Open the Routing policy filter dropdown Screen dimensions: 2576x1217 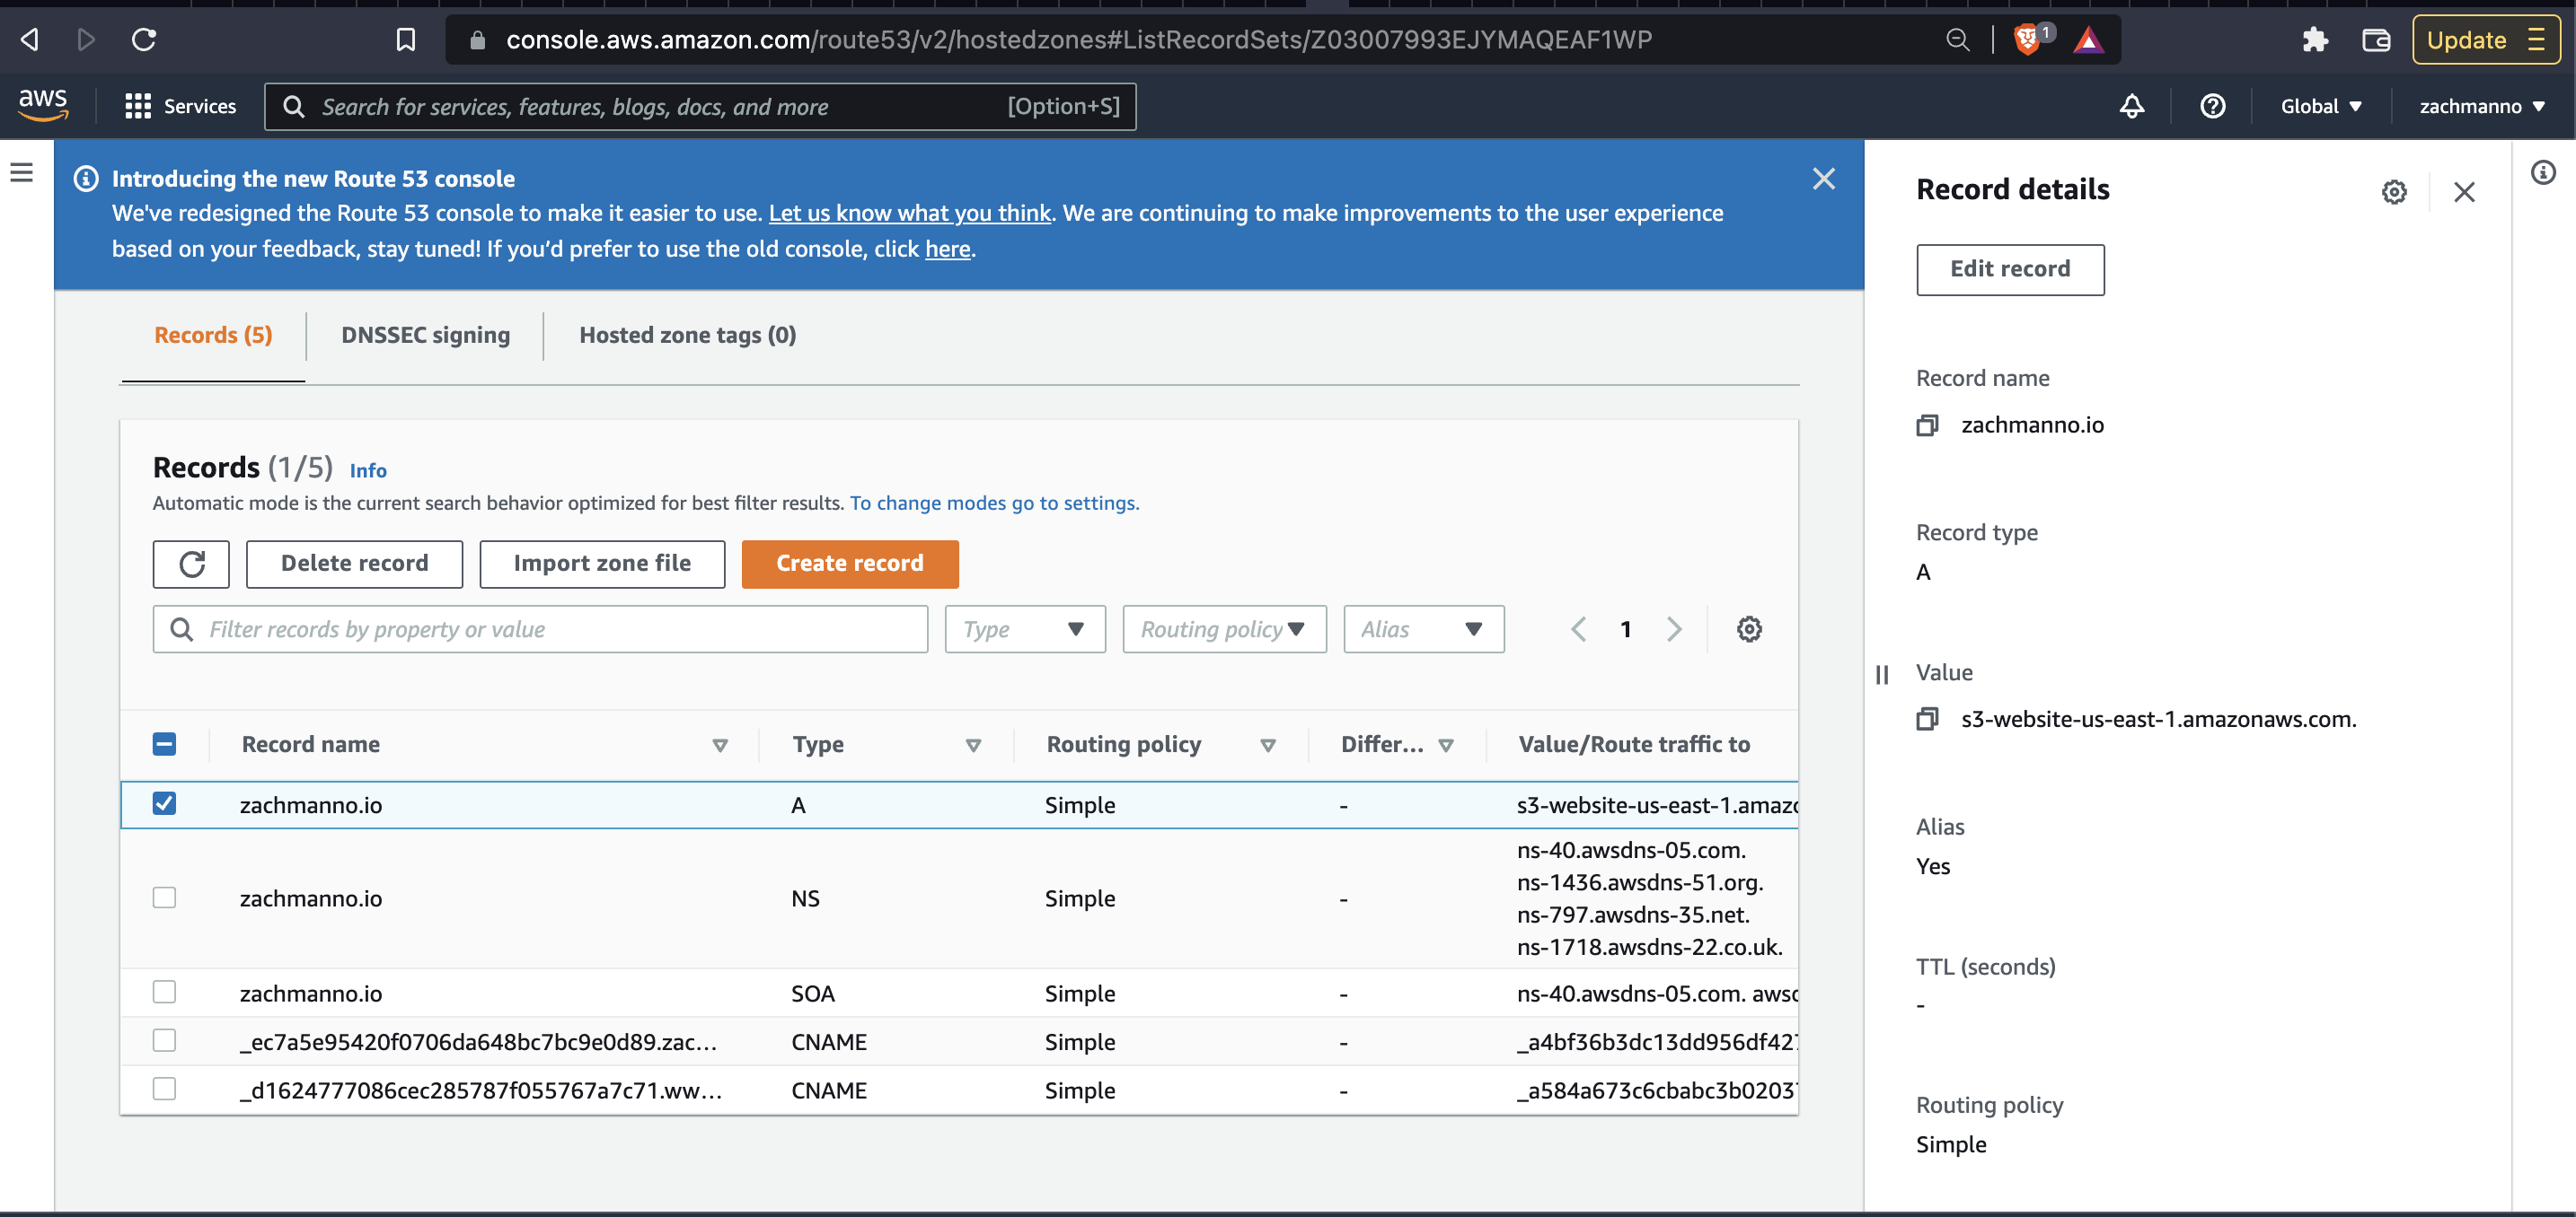(1224, 629)
